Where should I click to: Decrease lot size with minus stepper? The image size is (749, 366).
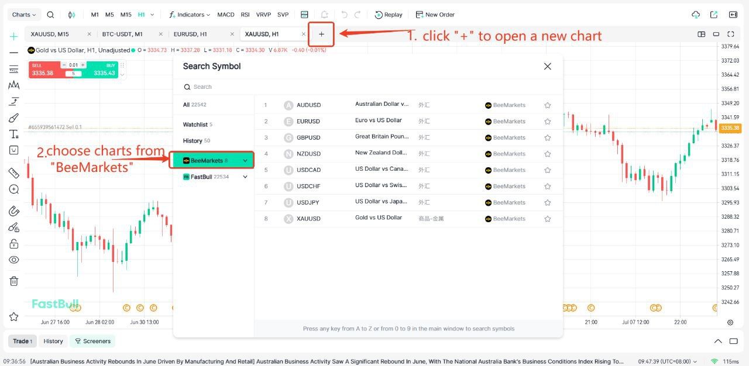[x=64, y=65]
